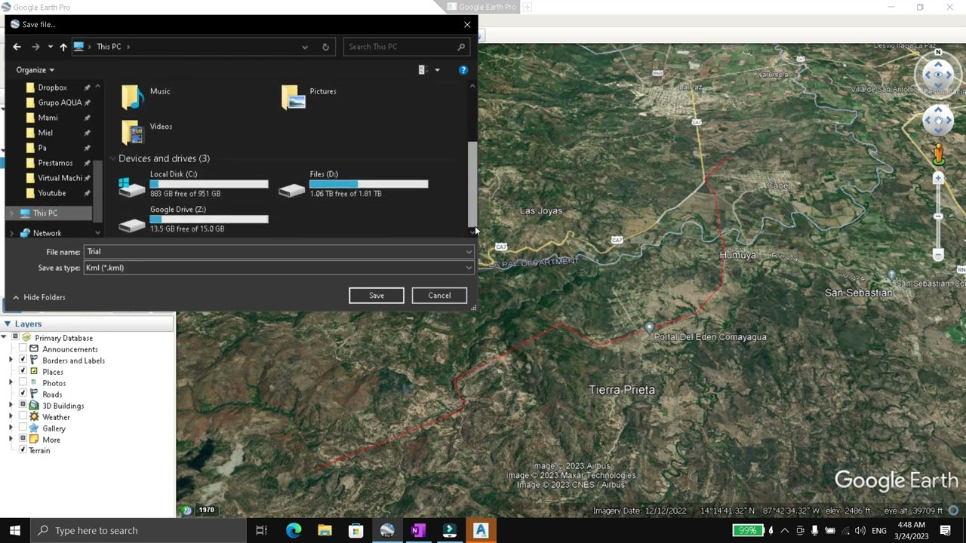966x543 pixels.
Task: Enable the Weather layer checkbox
Action: tap(23, 417)
